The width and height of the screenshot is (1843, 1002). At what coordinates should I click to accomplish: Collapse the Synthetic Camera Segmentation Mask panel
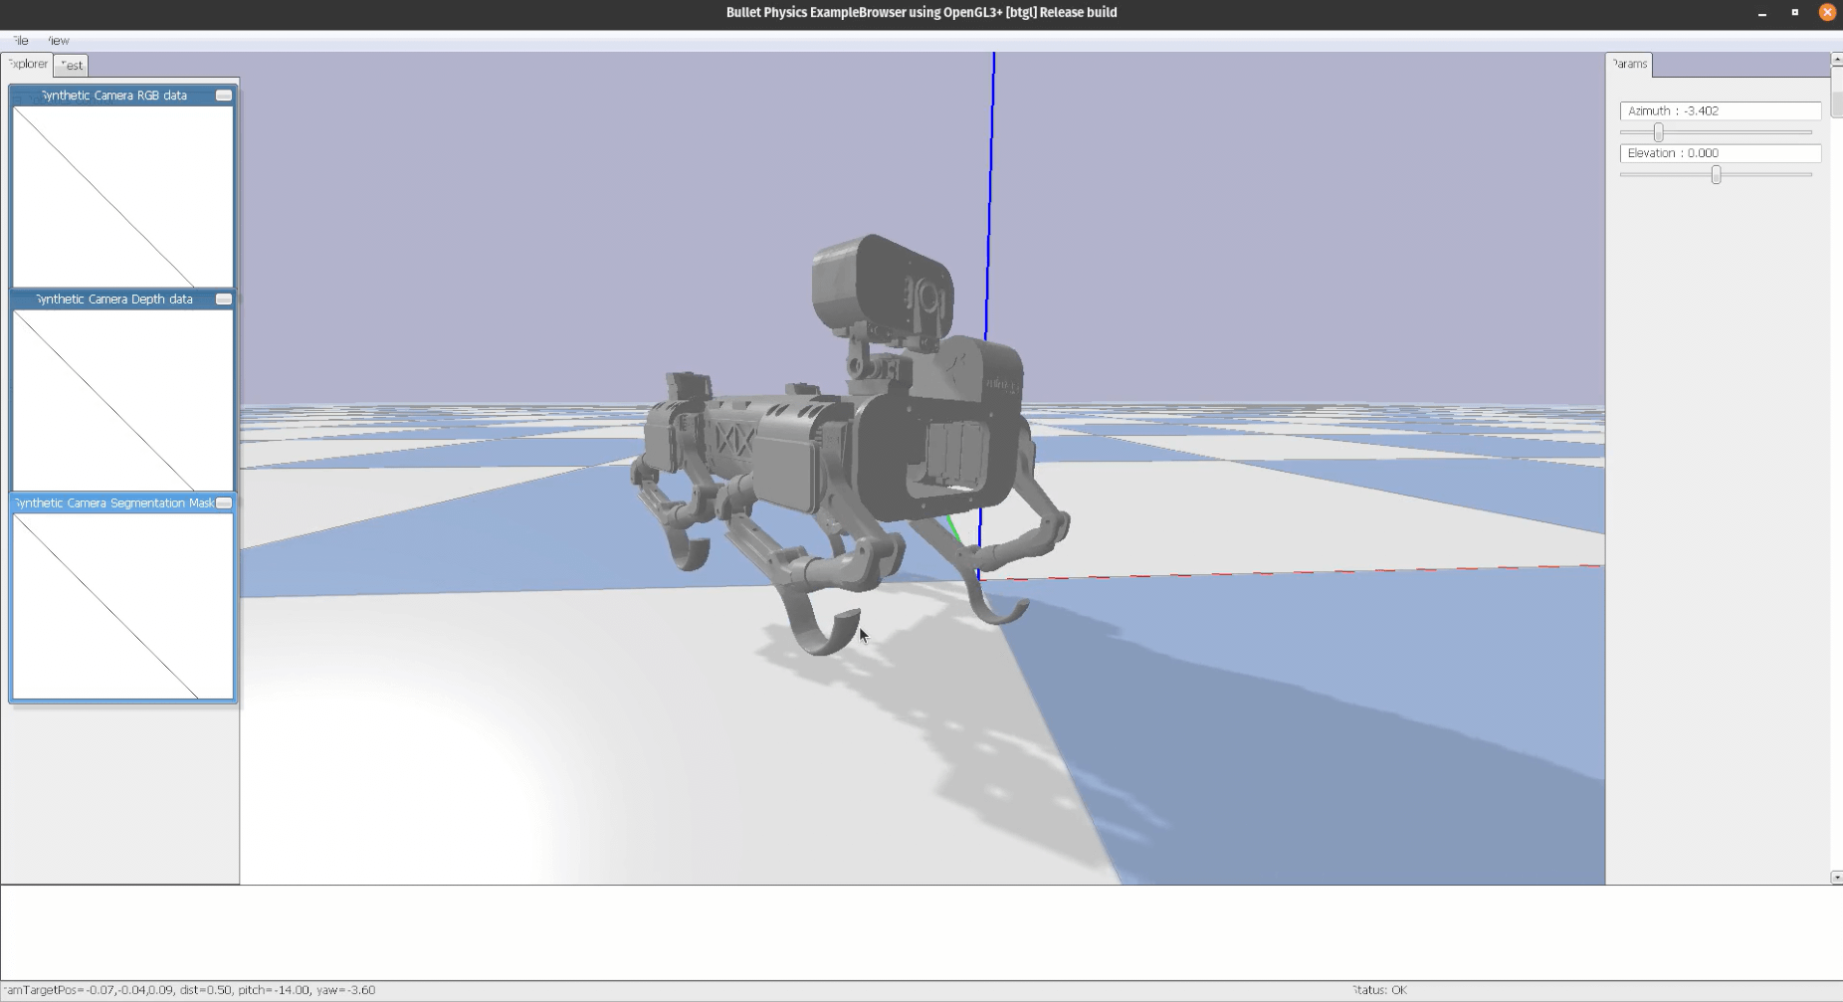coord(224,503)
